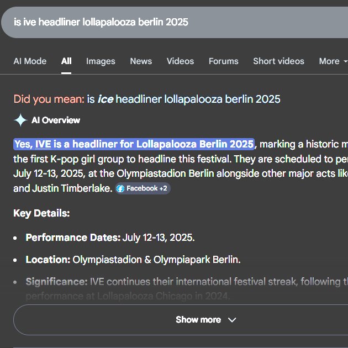This screenshot has height=348, width=348.
Task: Expand the More search filters dropdown
Action: pyautogui.click(x=333, y=61)
